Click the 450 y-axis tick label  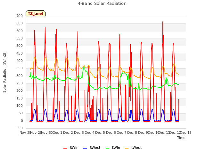click(20, 54)
